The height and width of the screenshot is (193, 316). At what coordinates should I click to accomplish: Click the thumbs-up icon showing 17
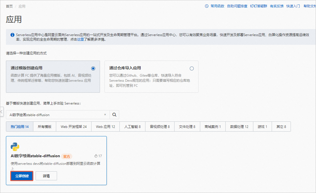[x=96, y=156]
